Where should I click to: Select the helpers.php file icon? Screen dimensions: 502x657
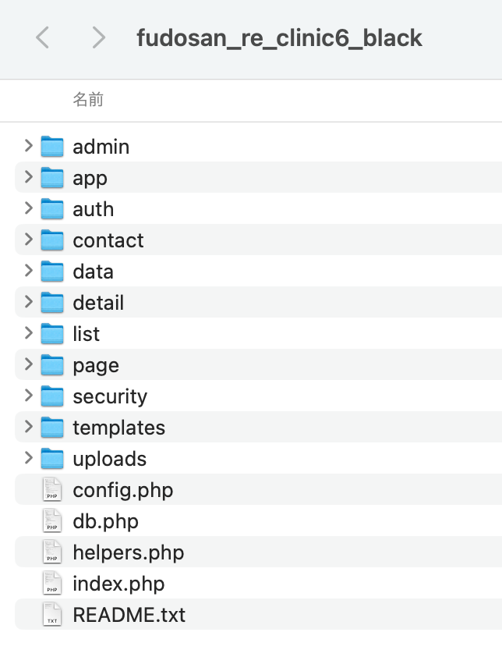tap(52, 552)
